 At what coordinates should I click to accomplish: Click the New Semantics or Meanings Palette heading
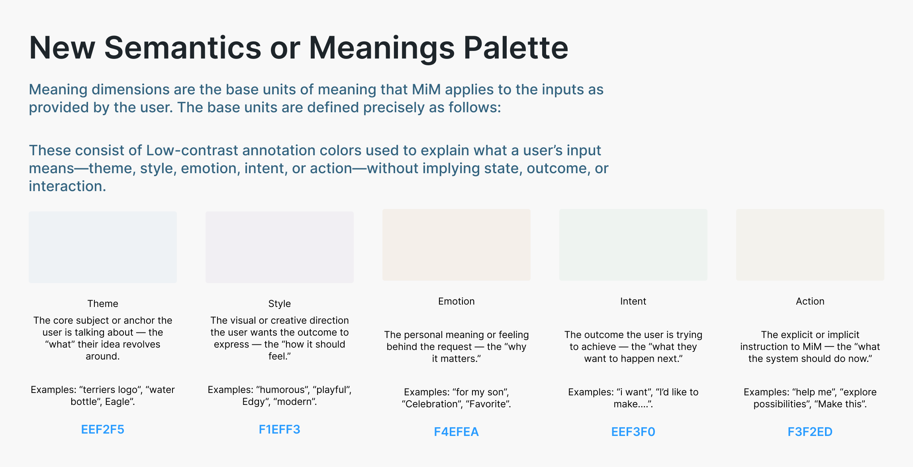tap(299, 48)
